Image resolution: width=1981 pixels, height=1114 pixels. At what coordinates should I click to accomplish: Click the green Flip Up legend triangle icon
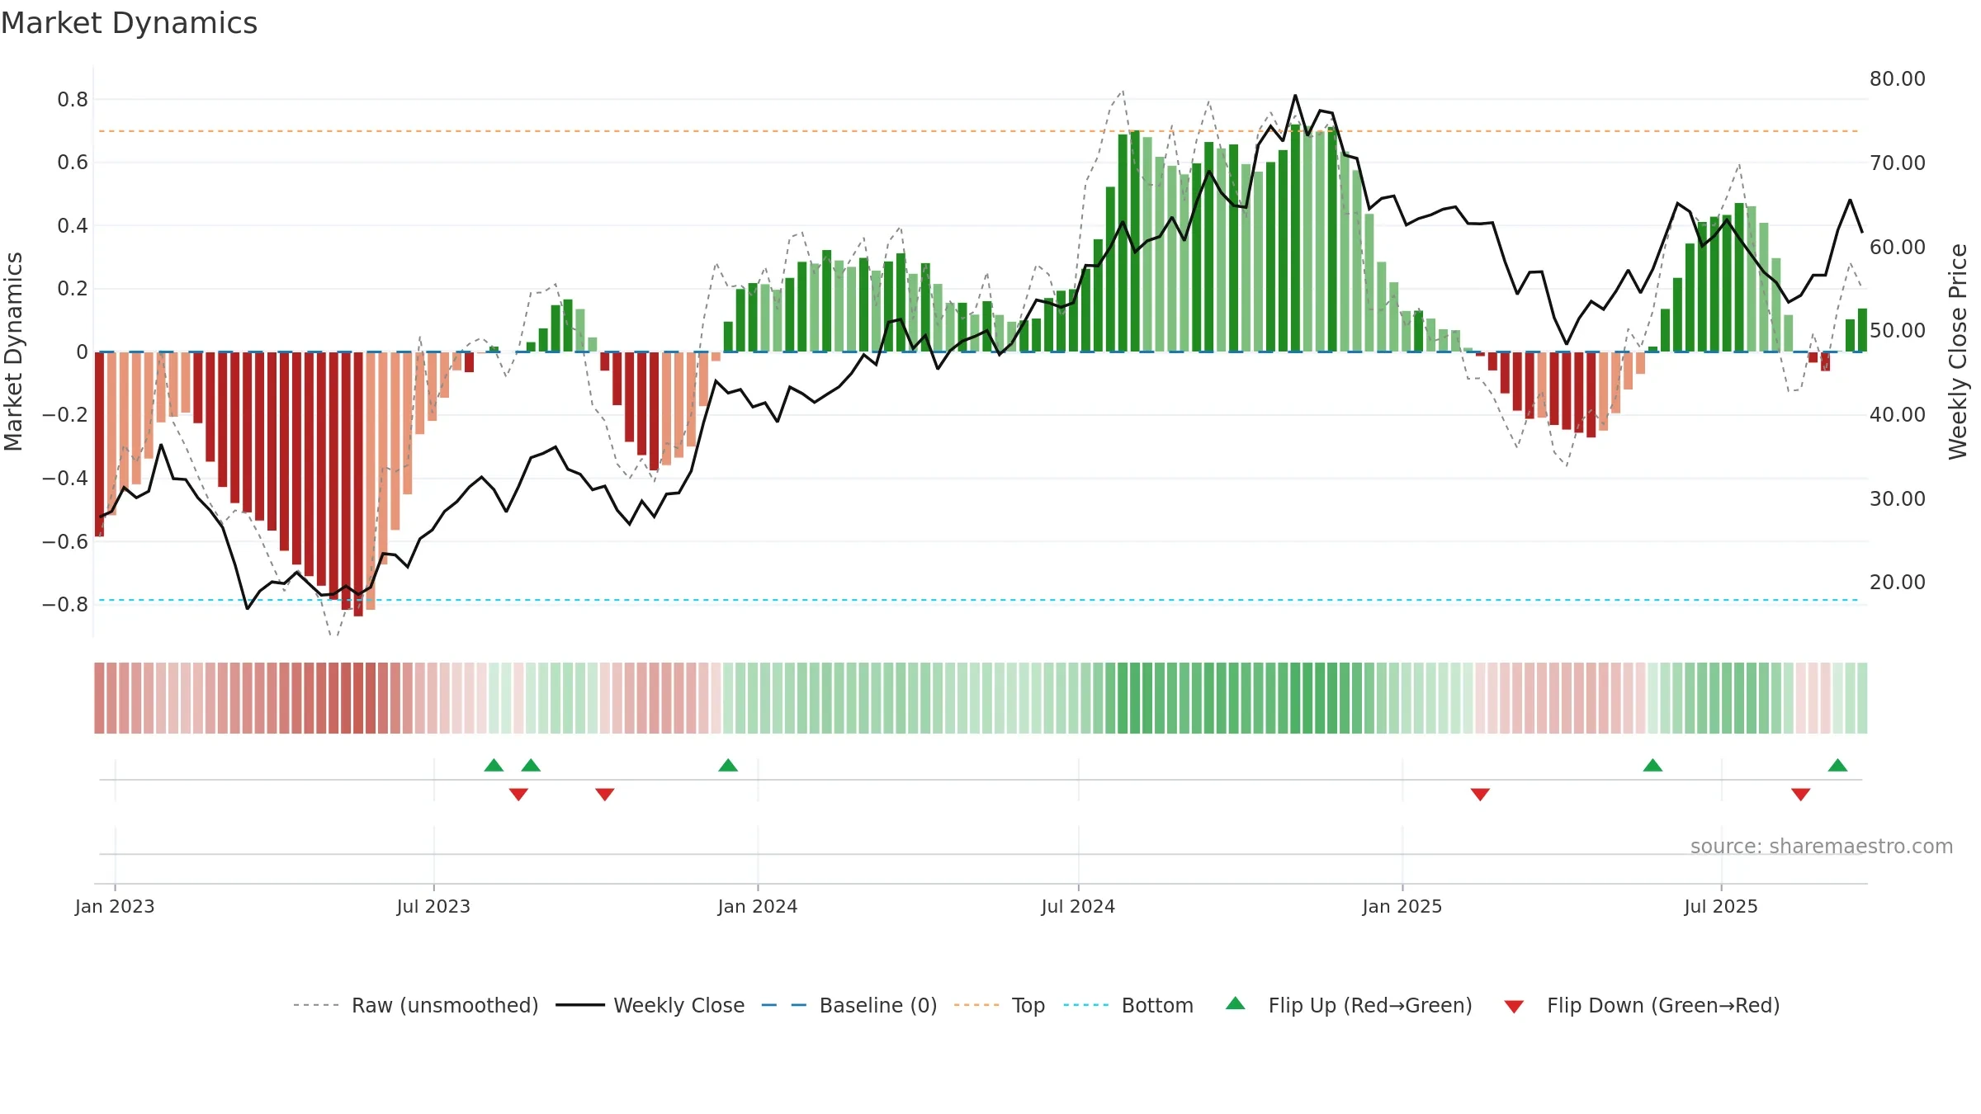(x=1236, y=1003)
